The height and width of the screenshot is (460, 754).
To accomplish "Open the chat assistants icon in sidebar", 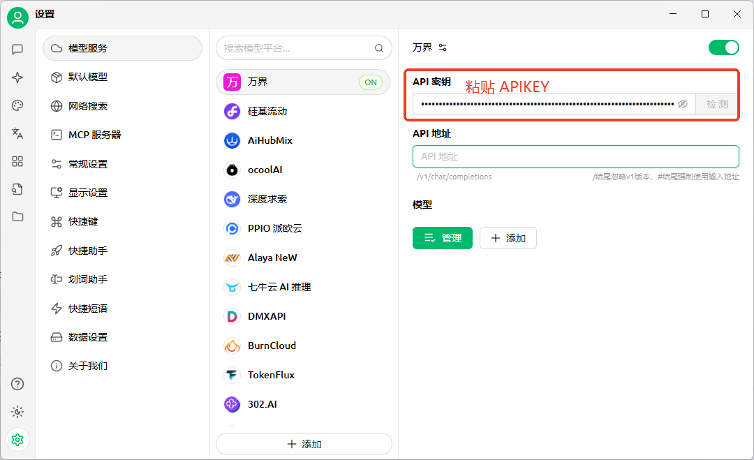I will point(17,49).
